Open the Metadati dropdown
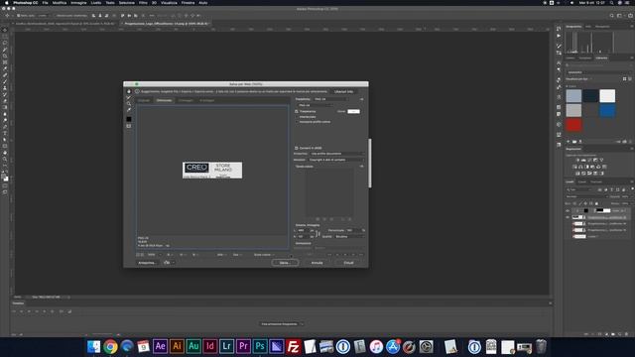The width and height of the screenshot is (635, 357). [336, 160]
